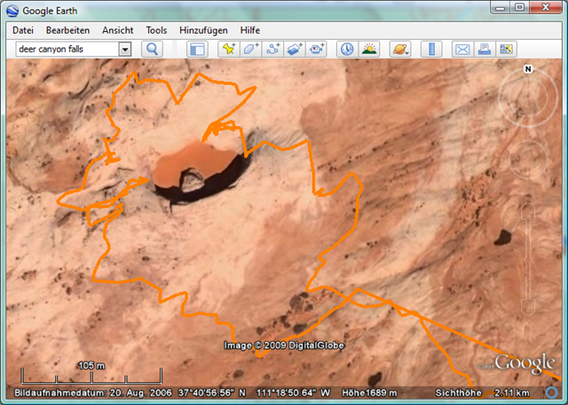This screenshot has height=405, width=568.
Task: Expand the search box dropdown arrow
Action: (x=125, y=50)
